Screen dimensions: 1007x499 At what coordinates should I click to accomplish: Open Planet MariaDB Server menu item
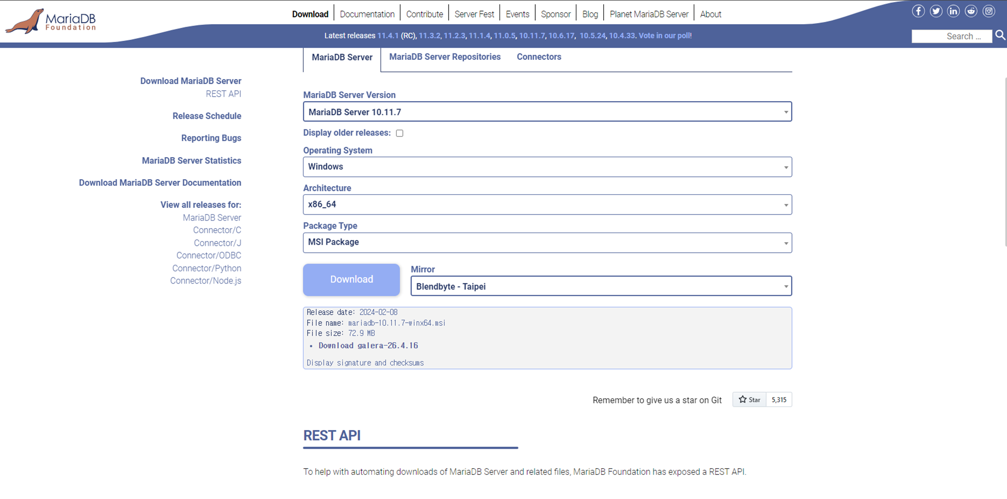pyautogui.click(x=649, y=14)
